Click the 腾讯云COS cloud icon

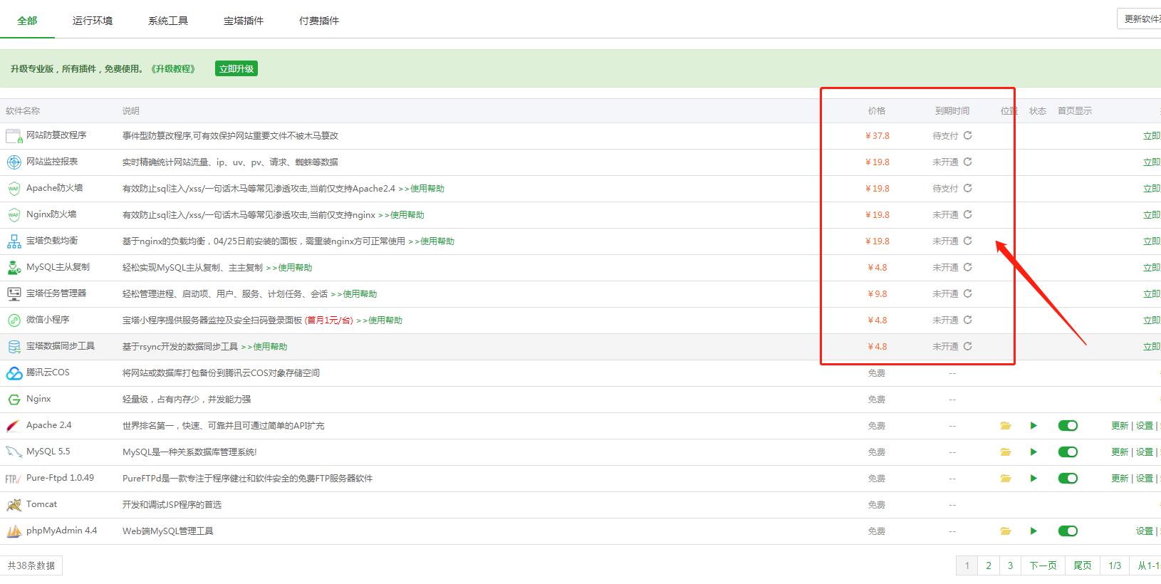(x=14, y=373)
